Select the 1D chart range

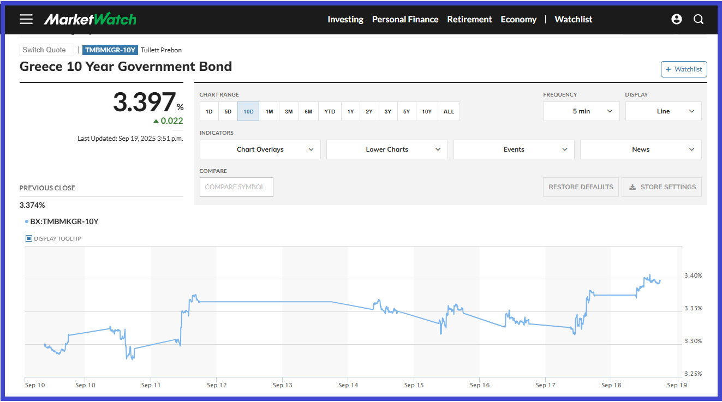[x=209, y=111]
